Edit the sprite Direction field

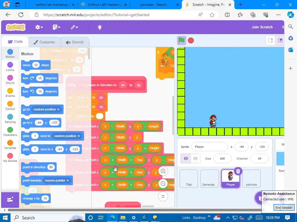tap(259, 158)
